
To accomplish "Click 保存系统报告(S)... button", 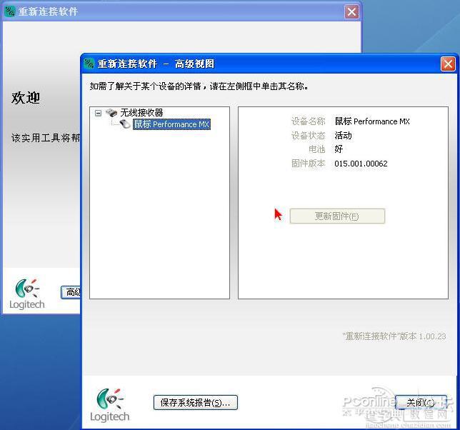I will (x=196, y=402).
